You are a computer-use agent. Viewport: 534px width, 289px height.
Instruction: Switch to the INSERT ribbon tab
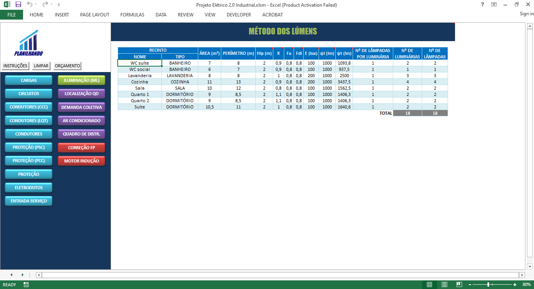coord(62,15)
